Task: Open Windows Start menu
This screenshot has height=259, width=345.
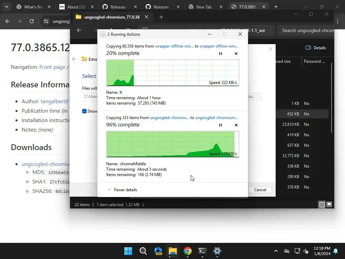Action: [128, 251]
